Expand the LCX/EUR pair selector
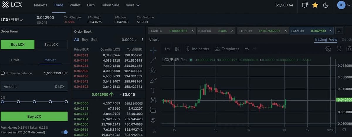 [12, 20]
